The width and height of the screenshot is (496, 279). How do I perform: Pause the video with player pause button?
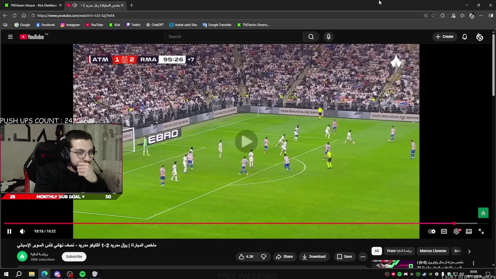tap(9, 231)
